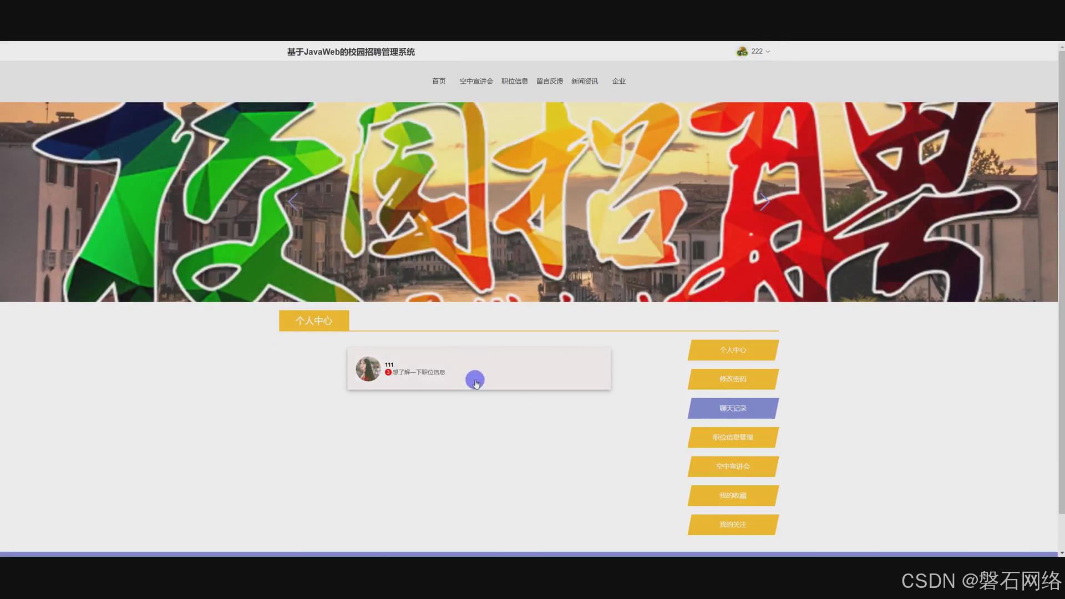This screenshot has width=1065, height=599.
Task: Select the 聊天记录 sidebar button
Action: [x=733, y=408]
